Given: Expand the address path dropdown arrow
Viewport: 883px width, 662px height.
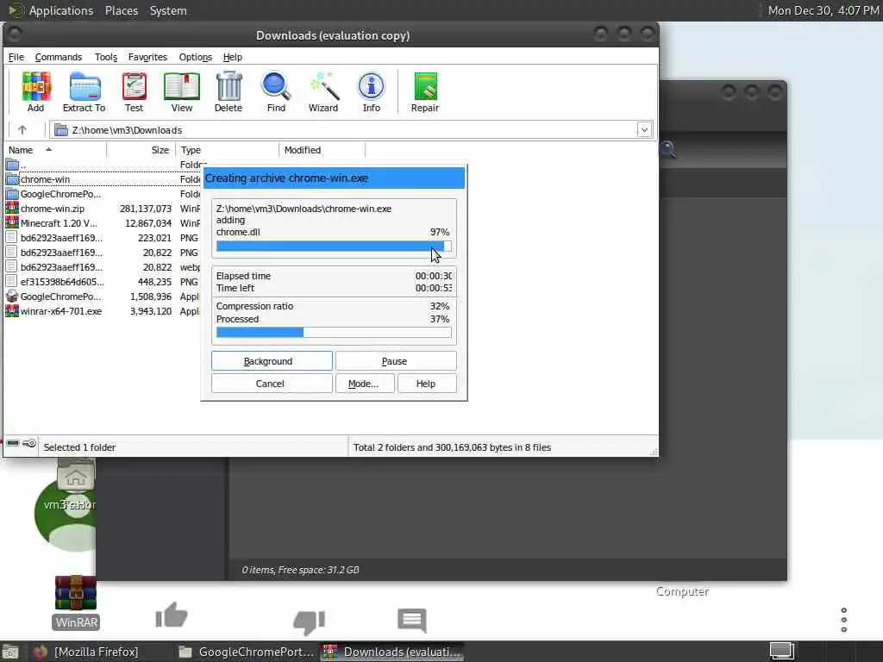Looking at the screenshot, I should point(644,130).
